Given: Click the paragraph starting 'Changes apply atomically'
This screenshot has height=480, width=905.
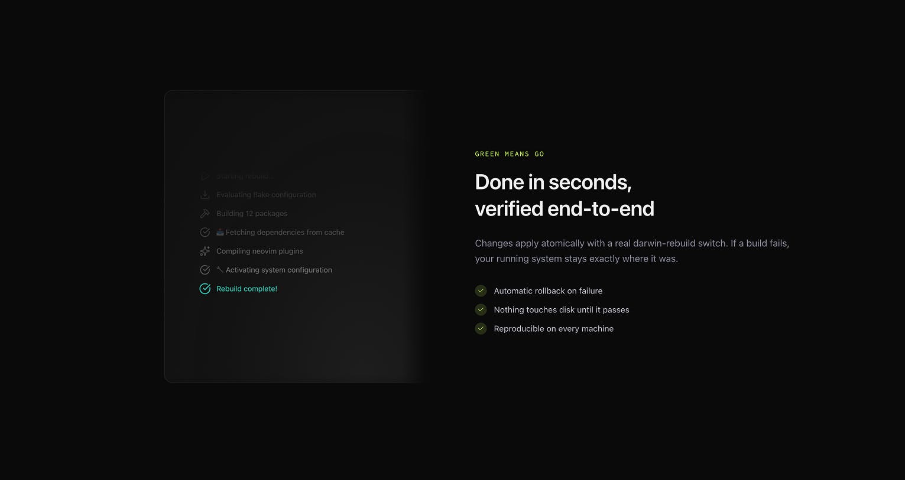Looking at the screenshot, I should pos(632,251).
